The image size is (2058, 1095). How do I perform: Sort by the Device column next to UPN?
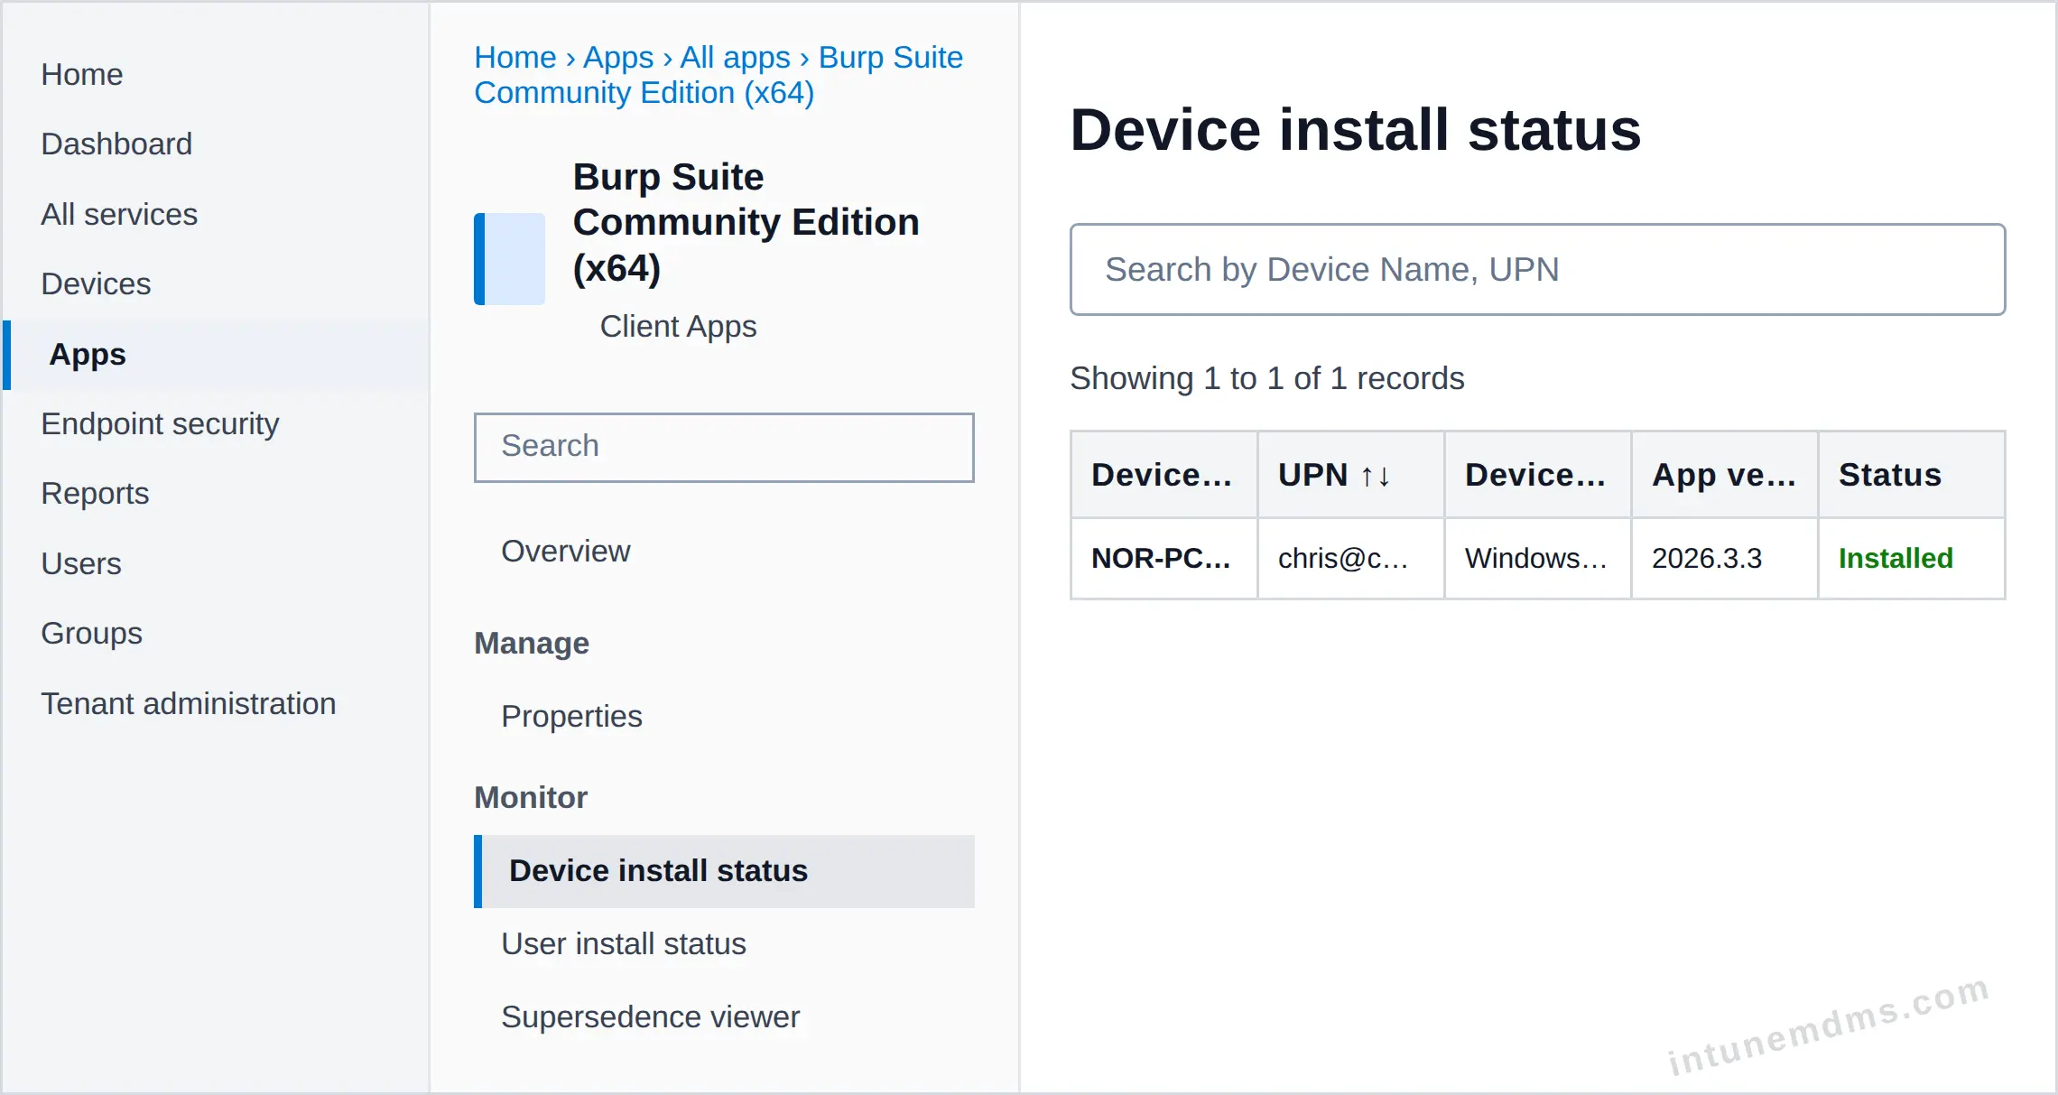pos(1537,475)
